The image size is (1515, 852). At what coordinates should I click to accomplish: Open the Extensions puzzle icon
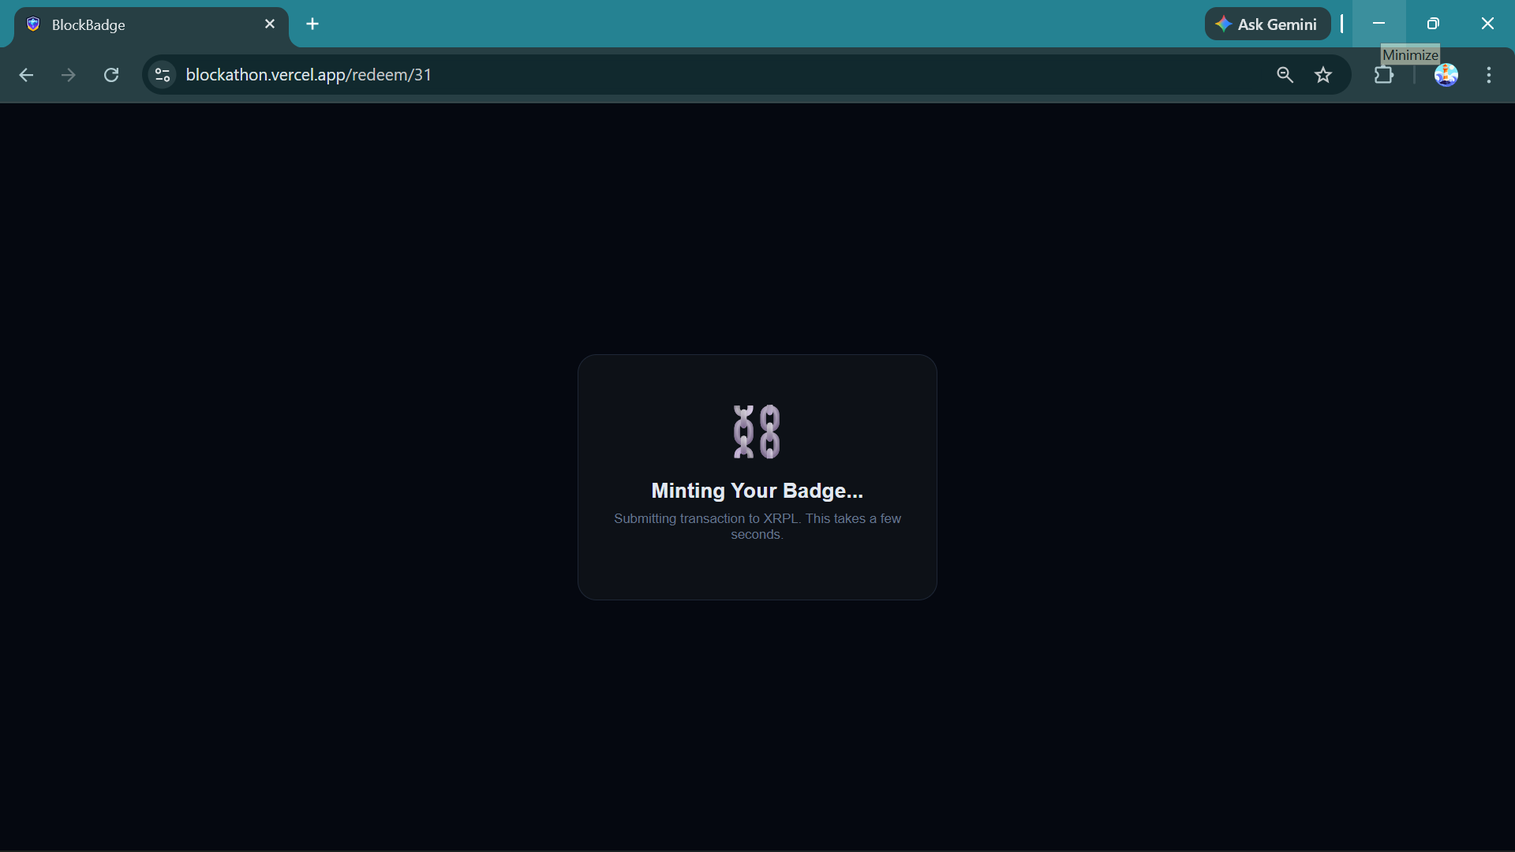pos(1384,75)
